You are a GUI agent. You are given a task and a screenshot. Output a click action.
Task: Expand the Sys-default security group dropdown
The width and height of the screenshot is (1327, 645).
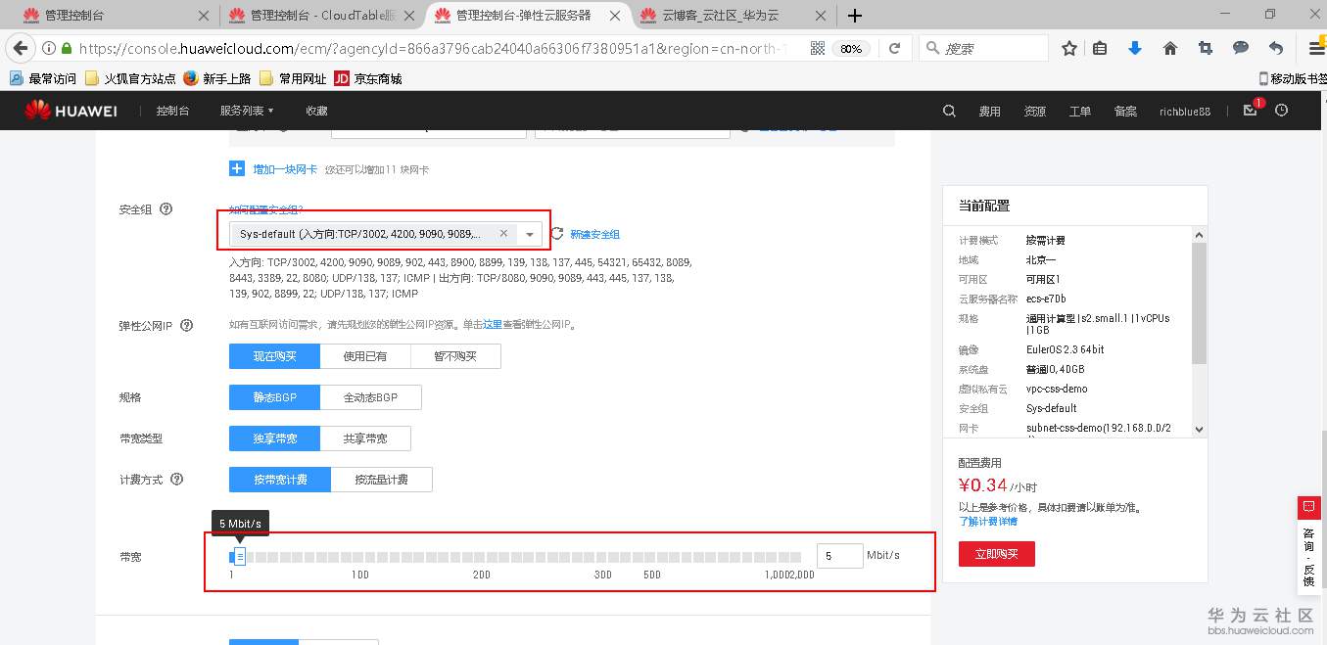[x=529, y=234]
